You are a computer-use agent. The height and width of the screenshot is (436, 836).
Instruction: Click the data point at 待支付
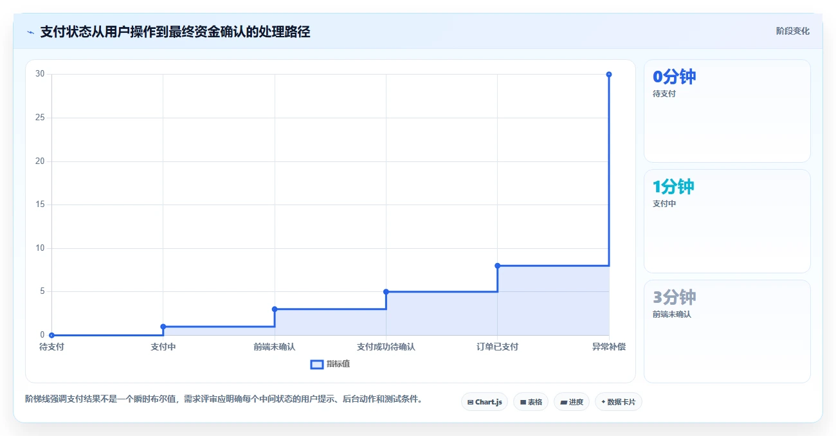click(51, 335)
